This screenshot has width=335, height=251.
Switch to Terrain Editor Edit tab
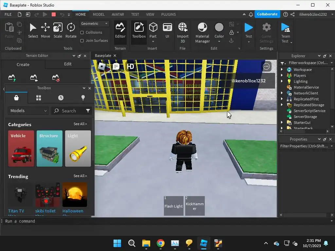tap(68, 64)
